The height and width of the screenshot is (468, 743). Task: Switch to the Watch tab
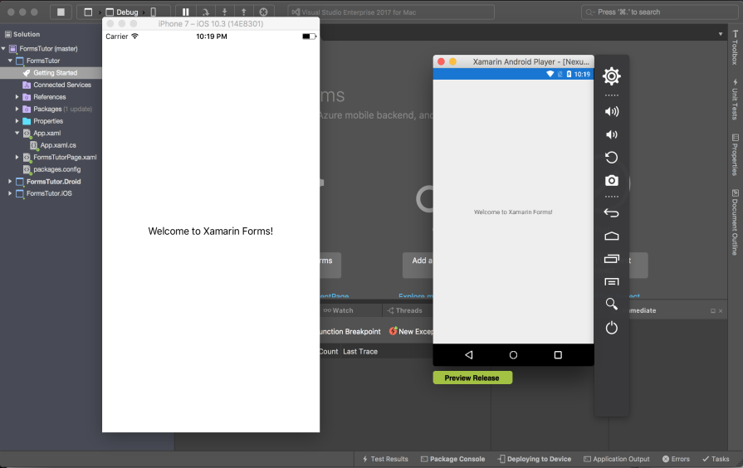click(x=339, y=310)
